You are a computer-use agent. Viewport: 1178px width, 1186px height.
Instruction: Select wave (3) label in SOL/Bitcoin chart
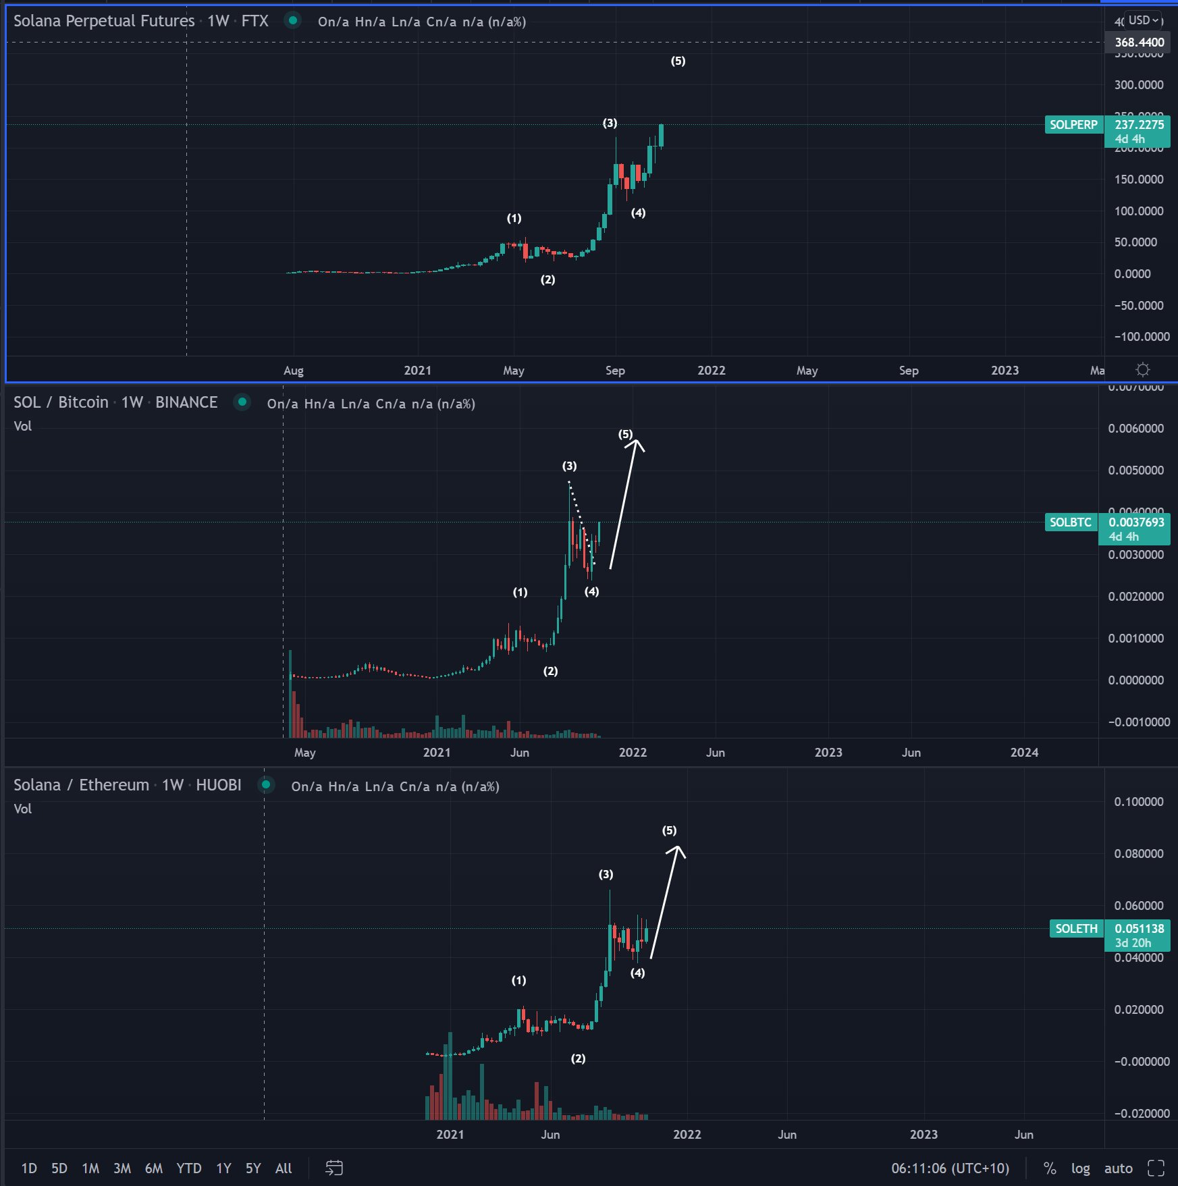click(x=569, y=466)
